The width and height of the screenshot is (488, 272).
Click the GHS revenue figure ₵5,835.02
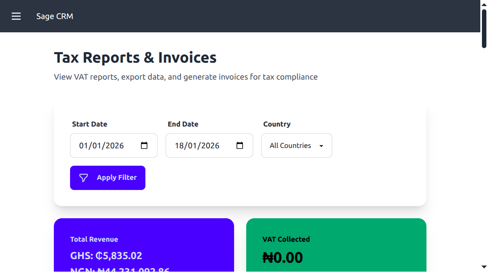pos(106,255)
